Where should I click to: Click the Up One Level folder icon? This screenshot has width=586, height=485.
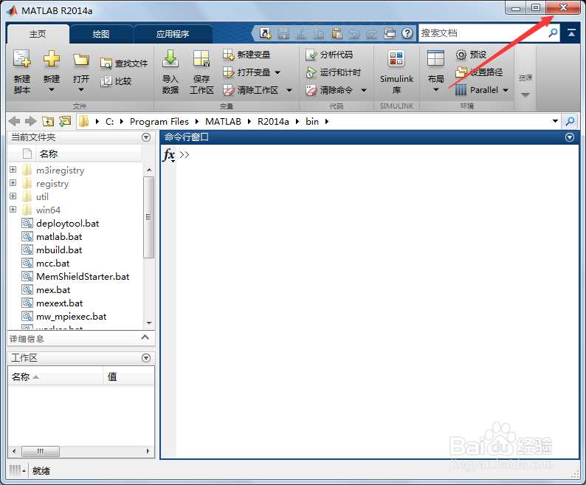[x=48, y=121]
